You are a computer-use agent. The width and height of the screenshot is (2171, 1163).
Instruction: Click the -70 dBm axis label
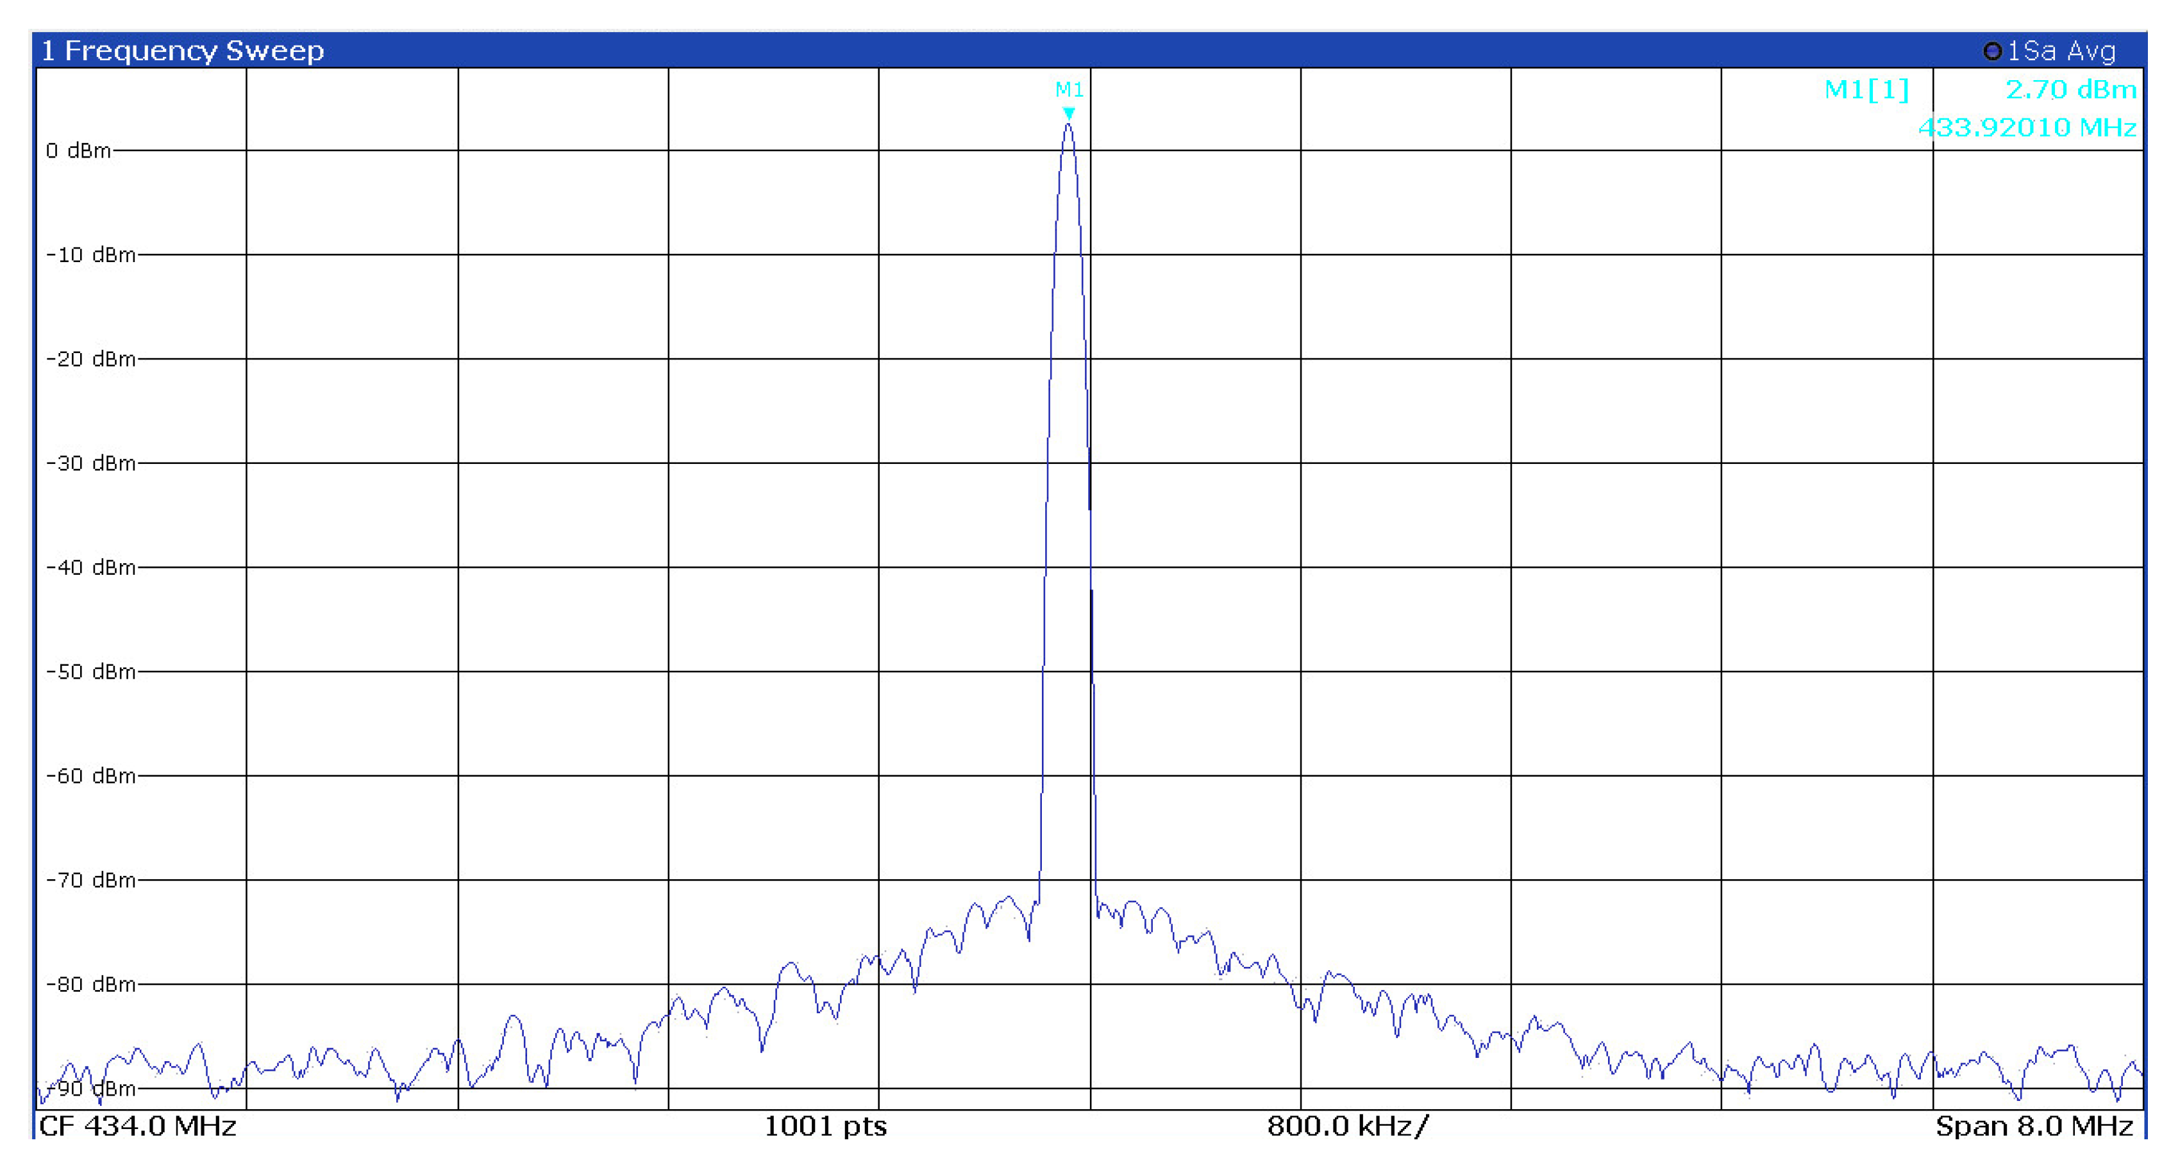coord(90,880)
